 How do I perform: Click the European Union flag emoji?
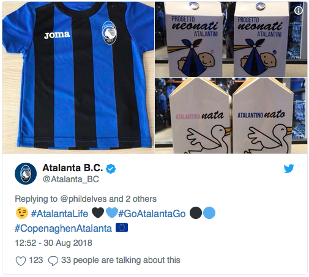[x=122, y=227]
